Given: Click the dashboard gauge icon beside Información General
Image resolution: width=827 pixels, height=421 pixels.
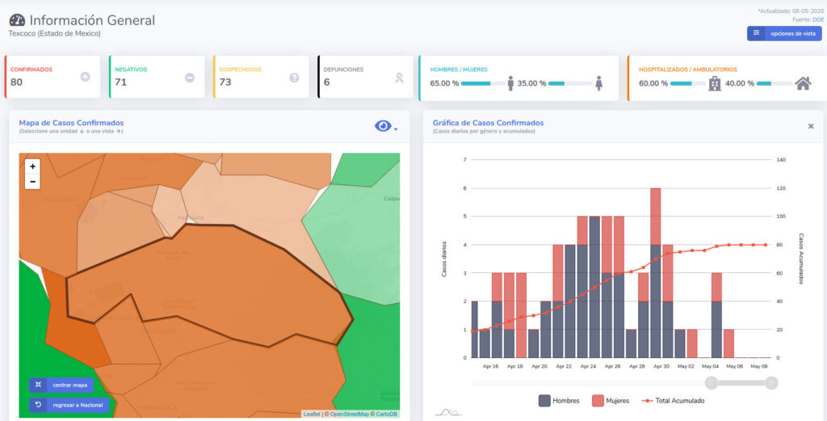Looking at the screenshot, I should tap(17, 20).
